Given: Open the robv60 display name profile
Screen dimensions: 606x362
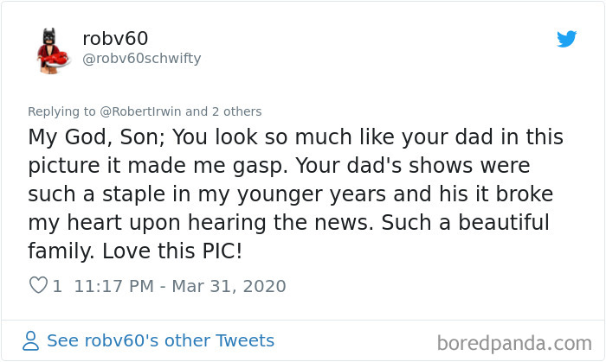Looking at the screenshot, I should tap(115, 39).
